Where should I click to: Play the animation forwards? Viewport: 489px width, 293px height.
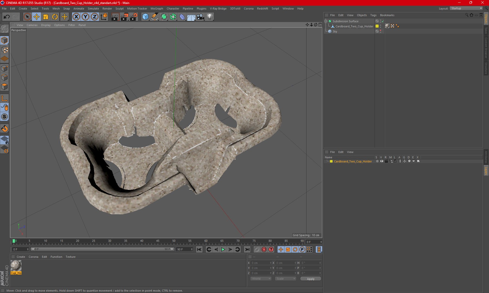click(223, 249)
